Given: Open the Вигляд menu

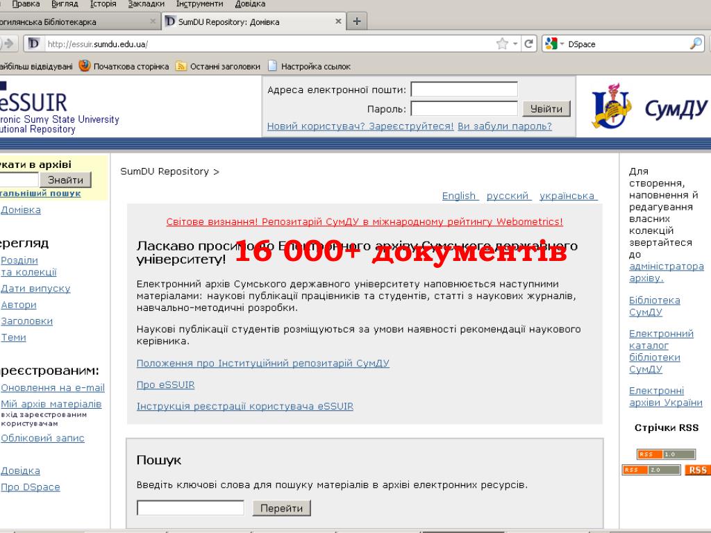Looking at the screenshot, I should tap(65, 4).
